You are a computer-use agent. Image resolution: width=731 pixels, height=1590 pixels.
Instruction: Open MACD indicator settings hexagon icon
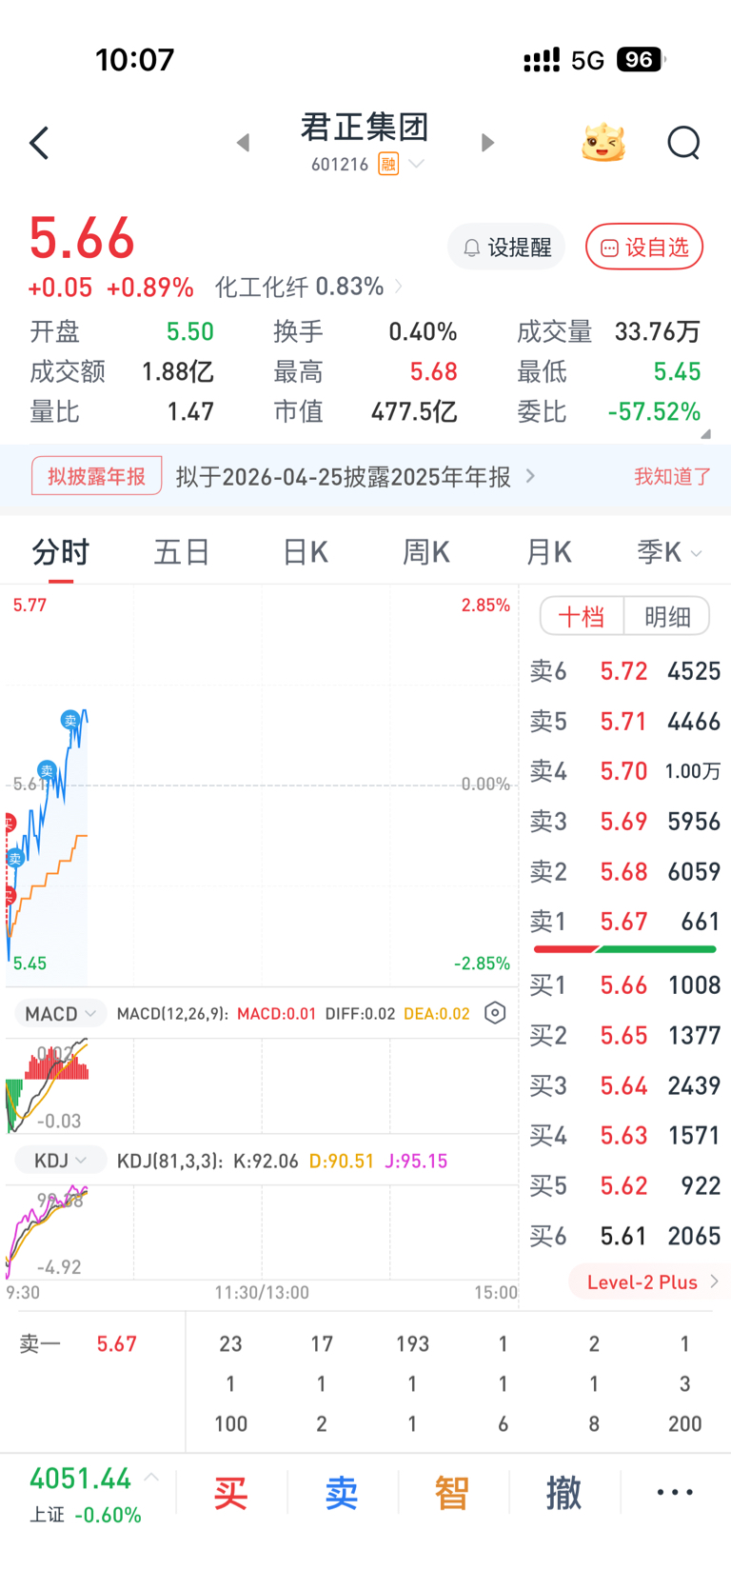(495, 1013)
